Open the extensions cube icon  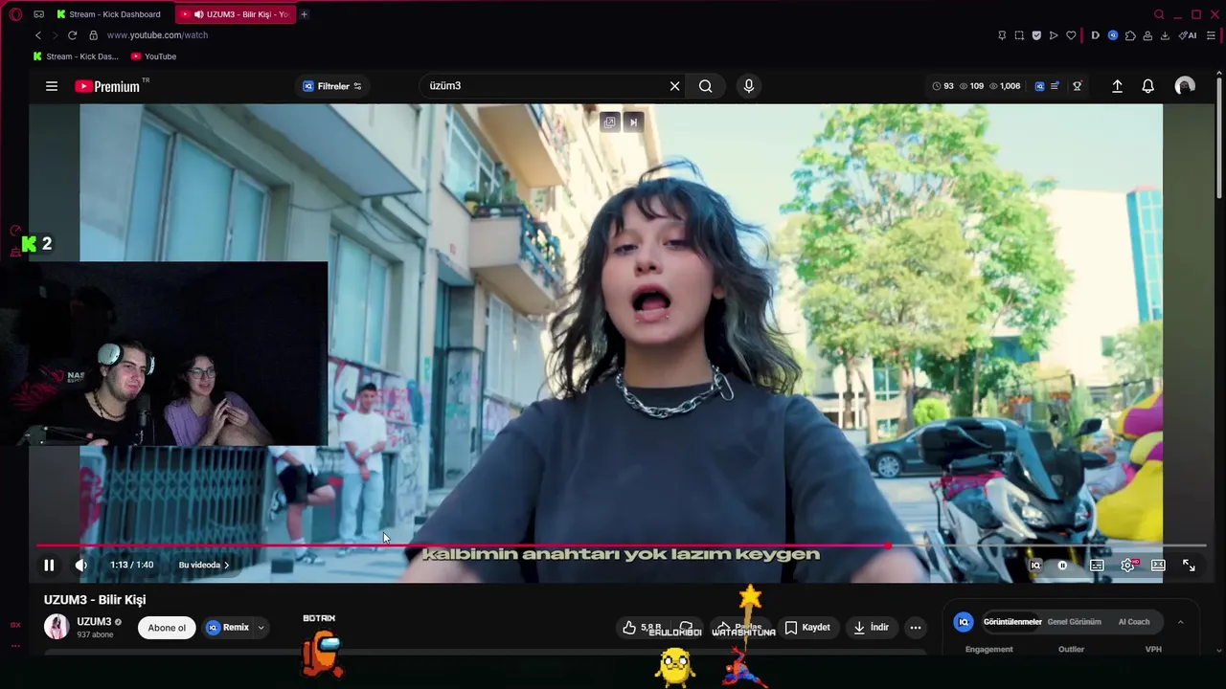click(x=1130, y=35)
